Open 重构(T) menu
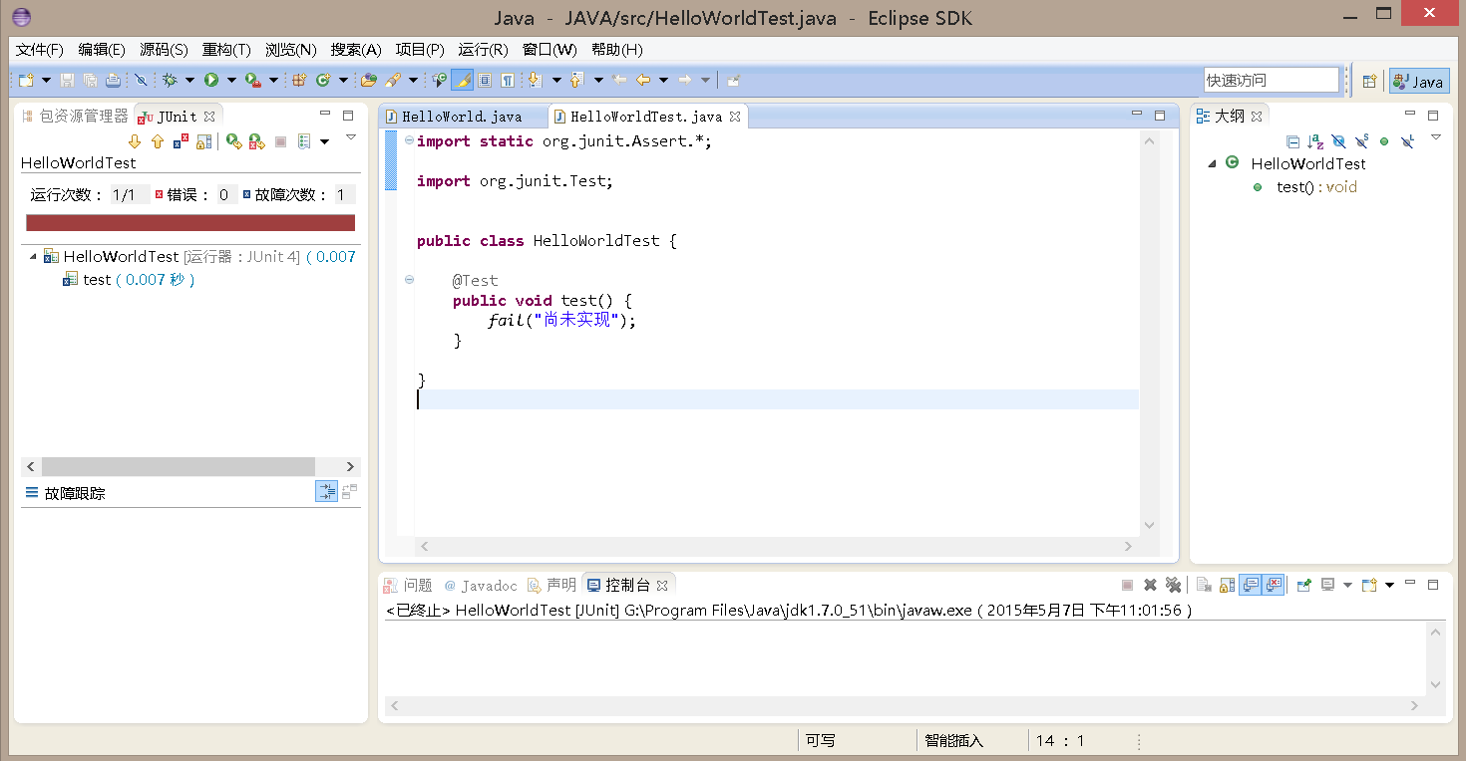This screenshot has height=761, width=1466. click(226, 49)
